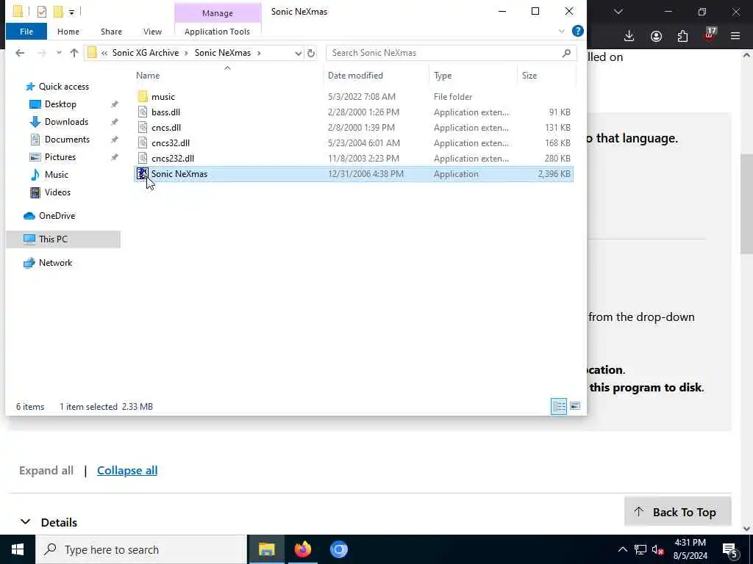Select the Application Tools tab
753x564 pixels.
pos(217,32)
